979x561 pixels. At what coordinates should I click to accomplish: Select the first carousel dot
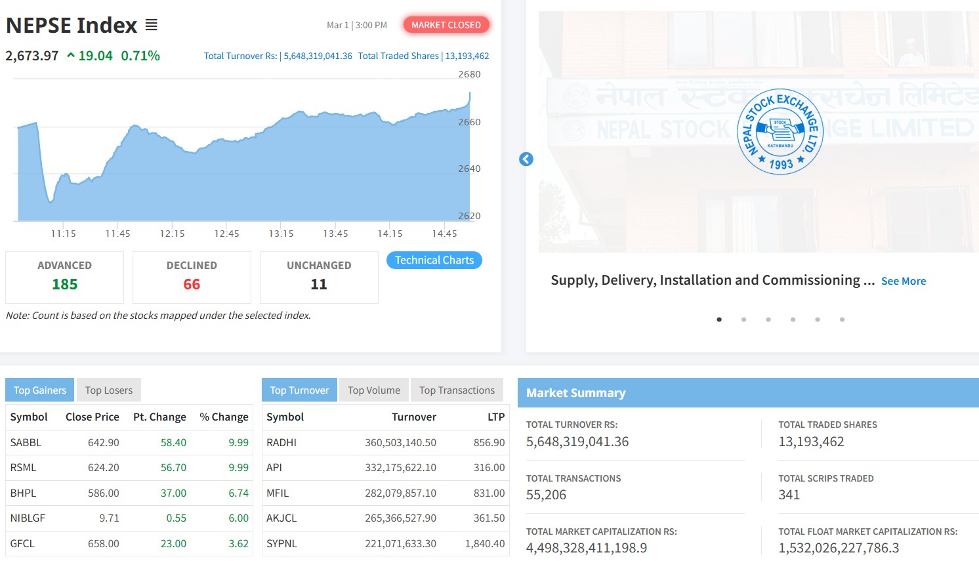pyautogui.click(x=719, y=320)
